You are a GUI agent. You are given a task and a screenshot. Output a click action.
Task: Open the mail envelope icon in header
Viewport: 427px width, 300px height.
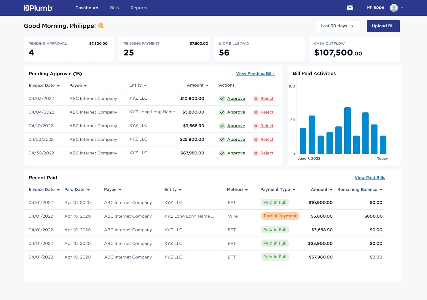click(x=350, y=8)
